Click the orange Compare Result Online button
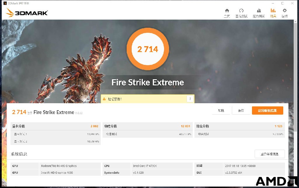299x188 pixels. [267, 111]
